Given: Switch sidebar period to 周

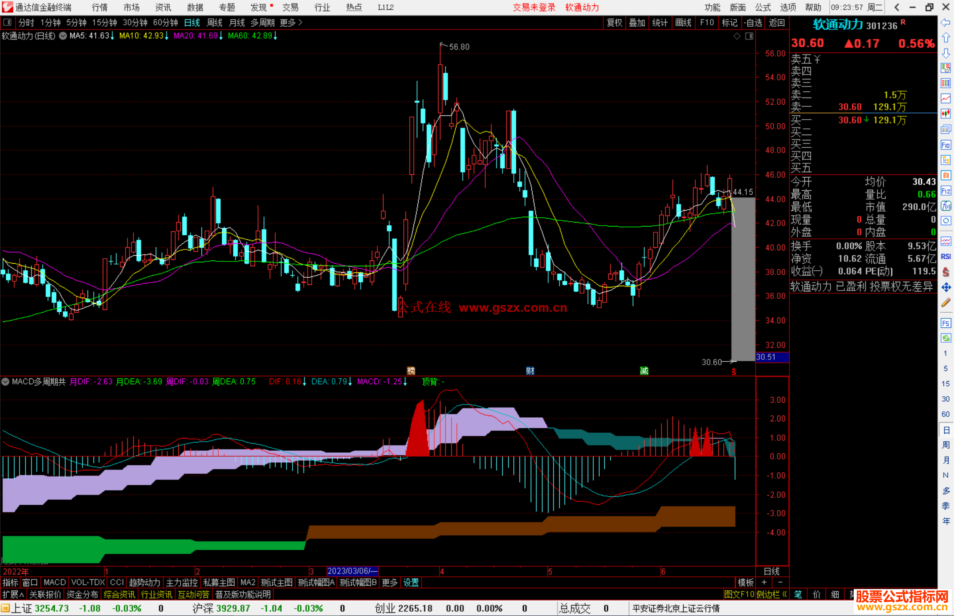Looking at the screenshot, I should [x=946, y=445].
